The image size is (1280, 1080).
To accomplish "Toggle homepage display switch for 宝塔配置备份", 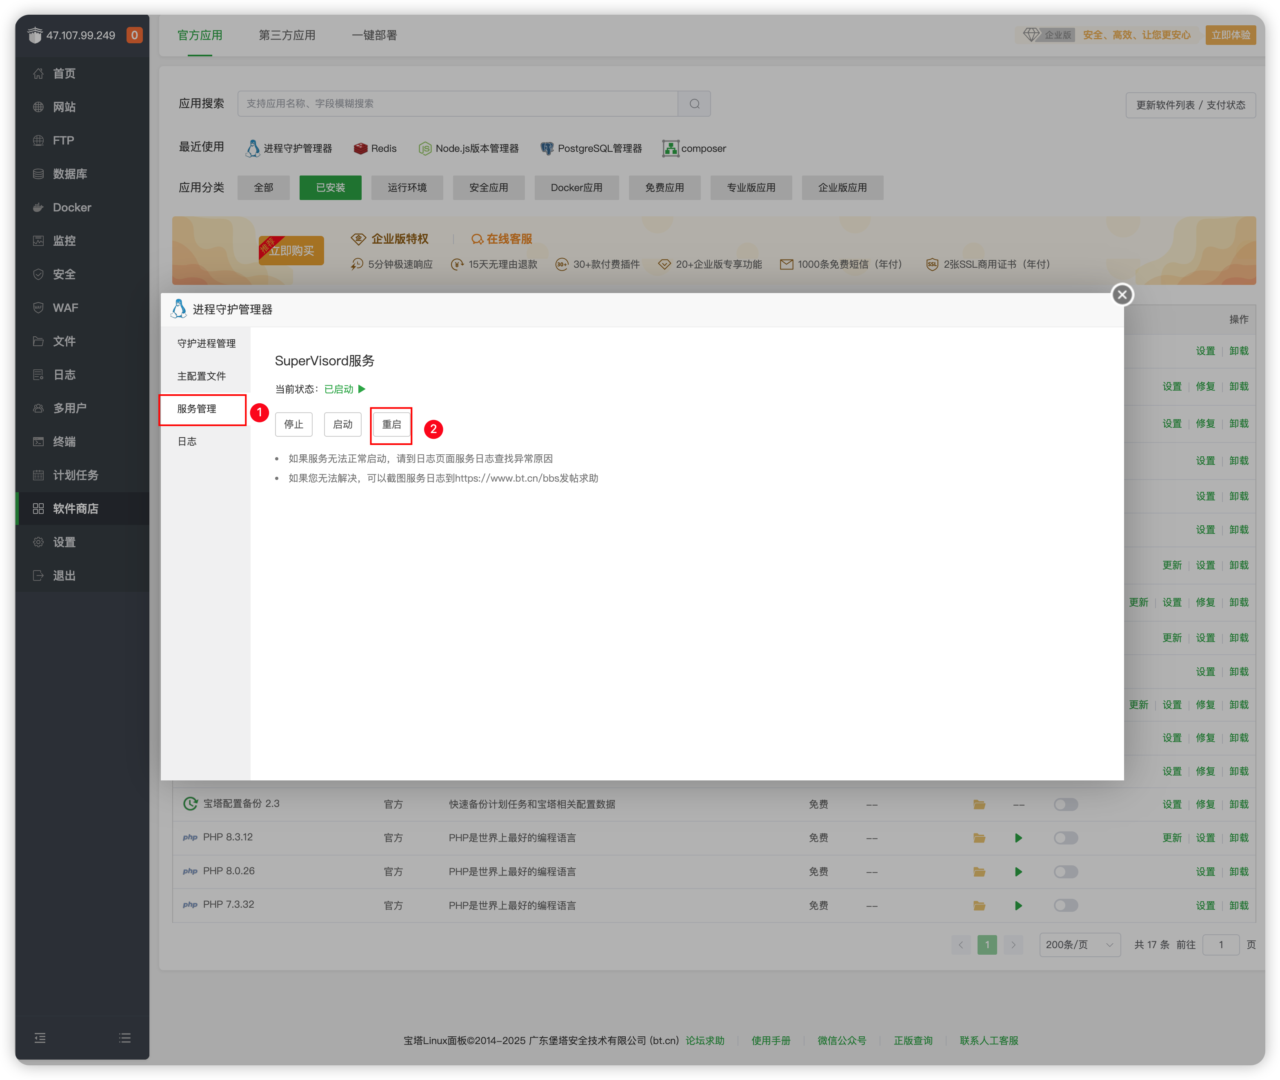I will point(1065,804).
